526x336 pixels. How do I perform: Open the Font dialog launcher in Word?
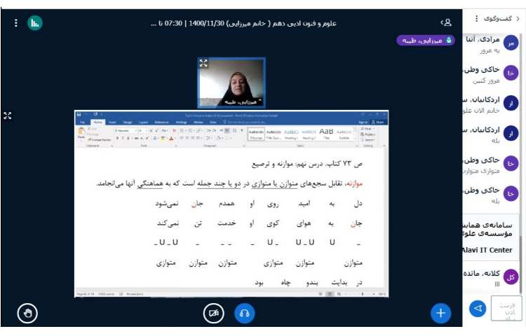[175, 146]
